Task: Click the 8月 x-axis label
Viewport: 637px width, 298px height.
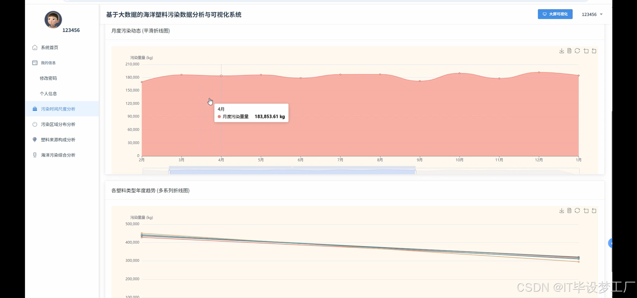Action: click(380, 160)
